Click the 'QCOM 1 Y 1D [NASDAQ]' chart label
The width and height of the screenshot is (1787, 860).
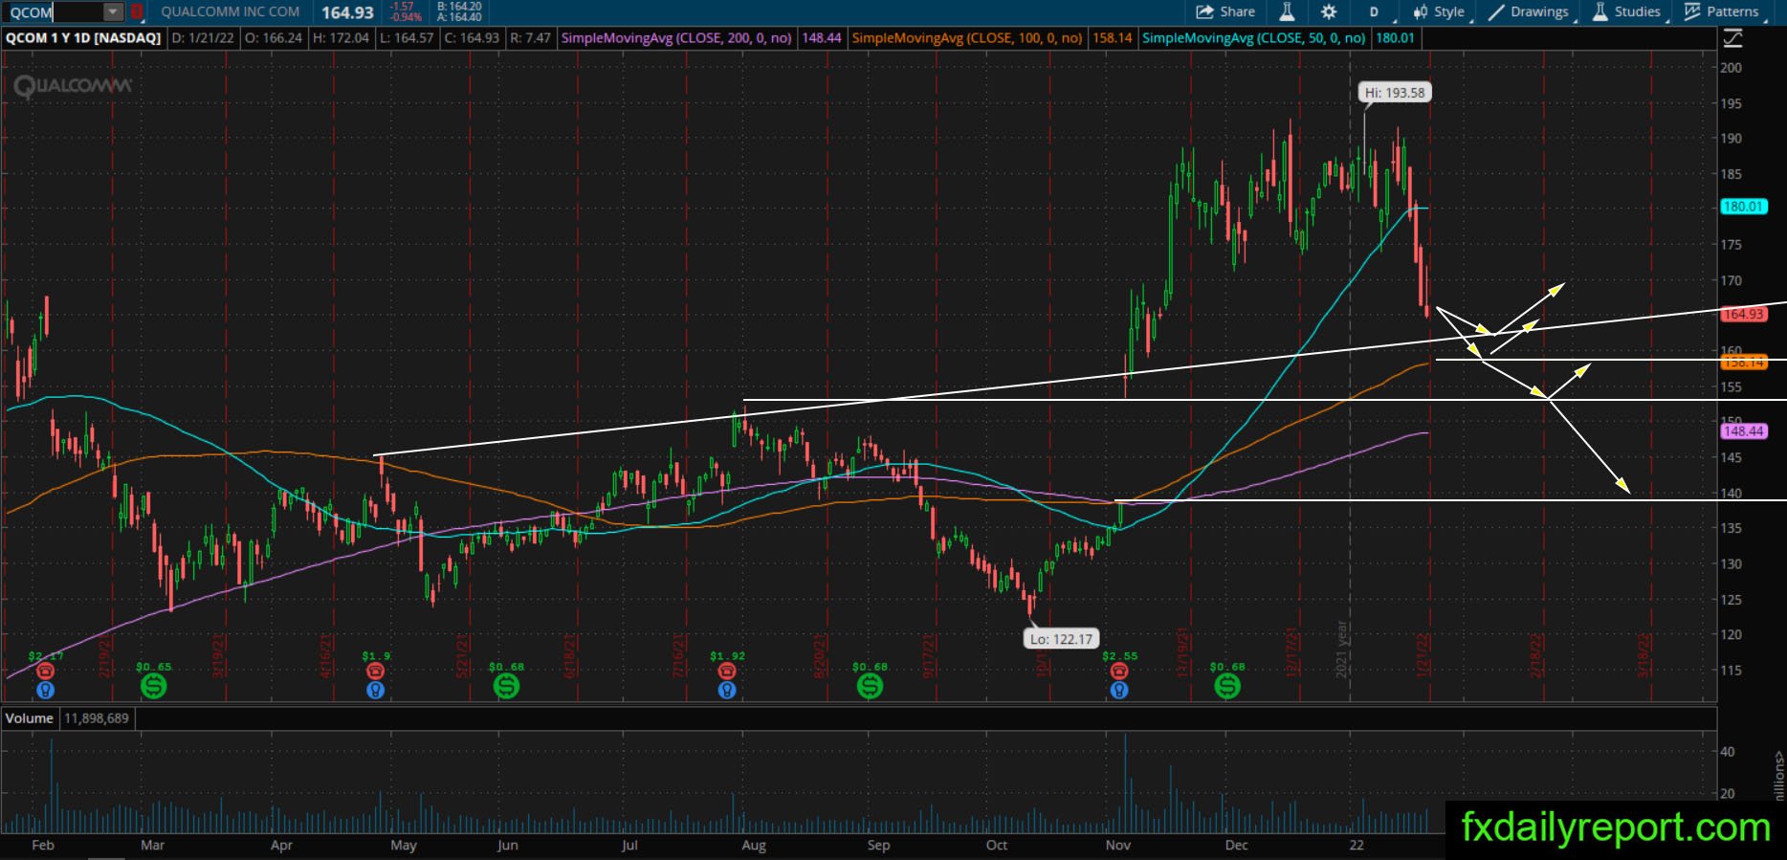(x=83, y=38)
